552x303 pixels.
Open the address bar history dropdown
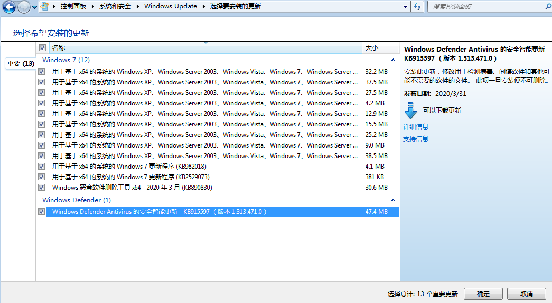[405, 7]
